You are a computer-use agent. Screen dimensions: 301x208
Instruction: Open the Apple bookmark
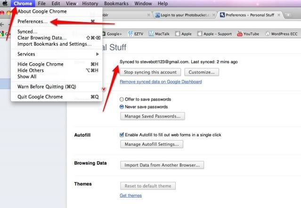(184, 34)
